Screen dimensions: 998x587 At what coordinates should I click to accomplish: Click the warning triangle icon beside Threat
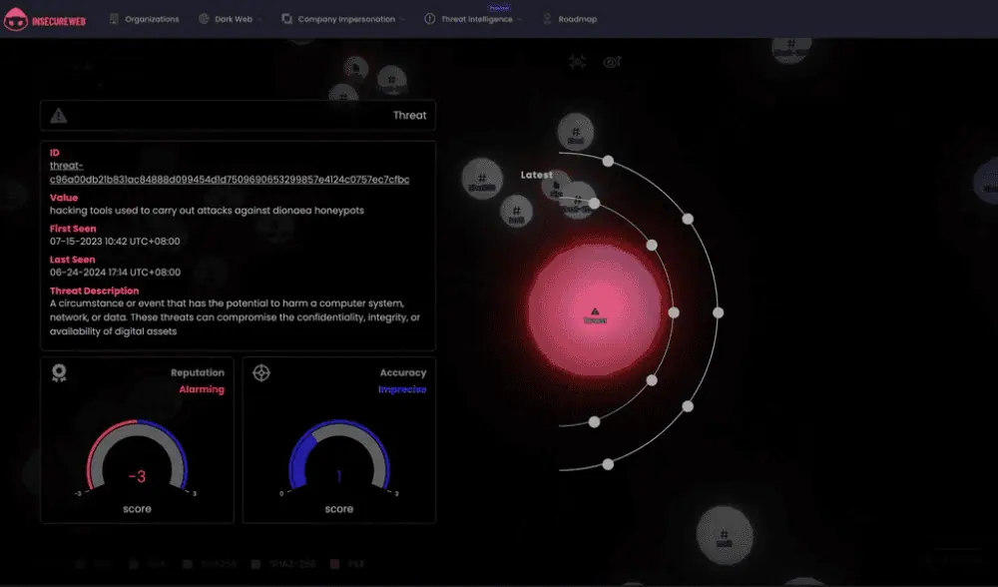59,116
